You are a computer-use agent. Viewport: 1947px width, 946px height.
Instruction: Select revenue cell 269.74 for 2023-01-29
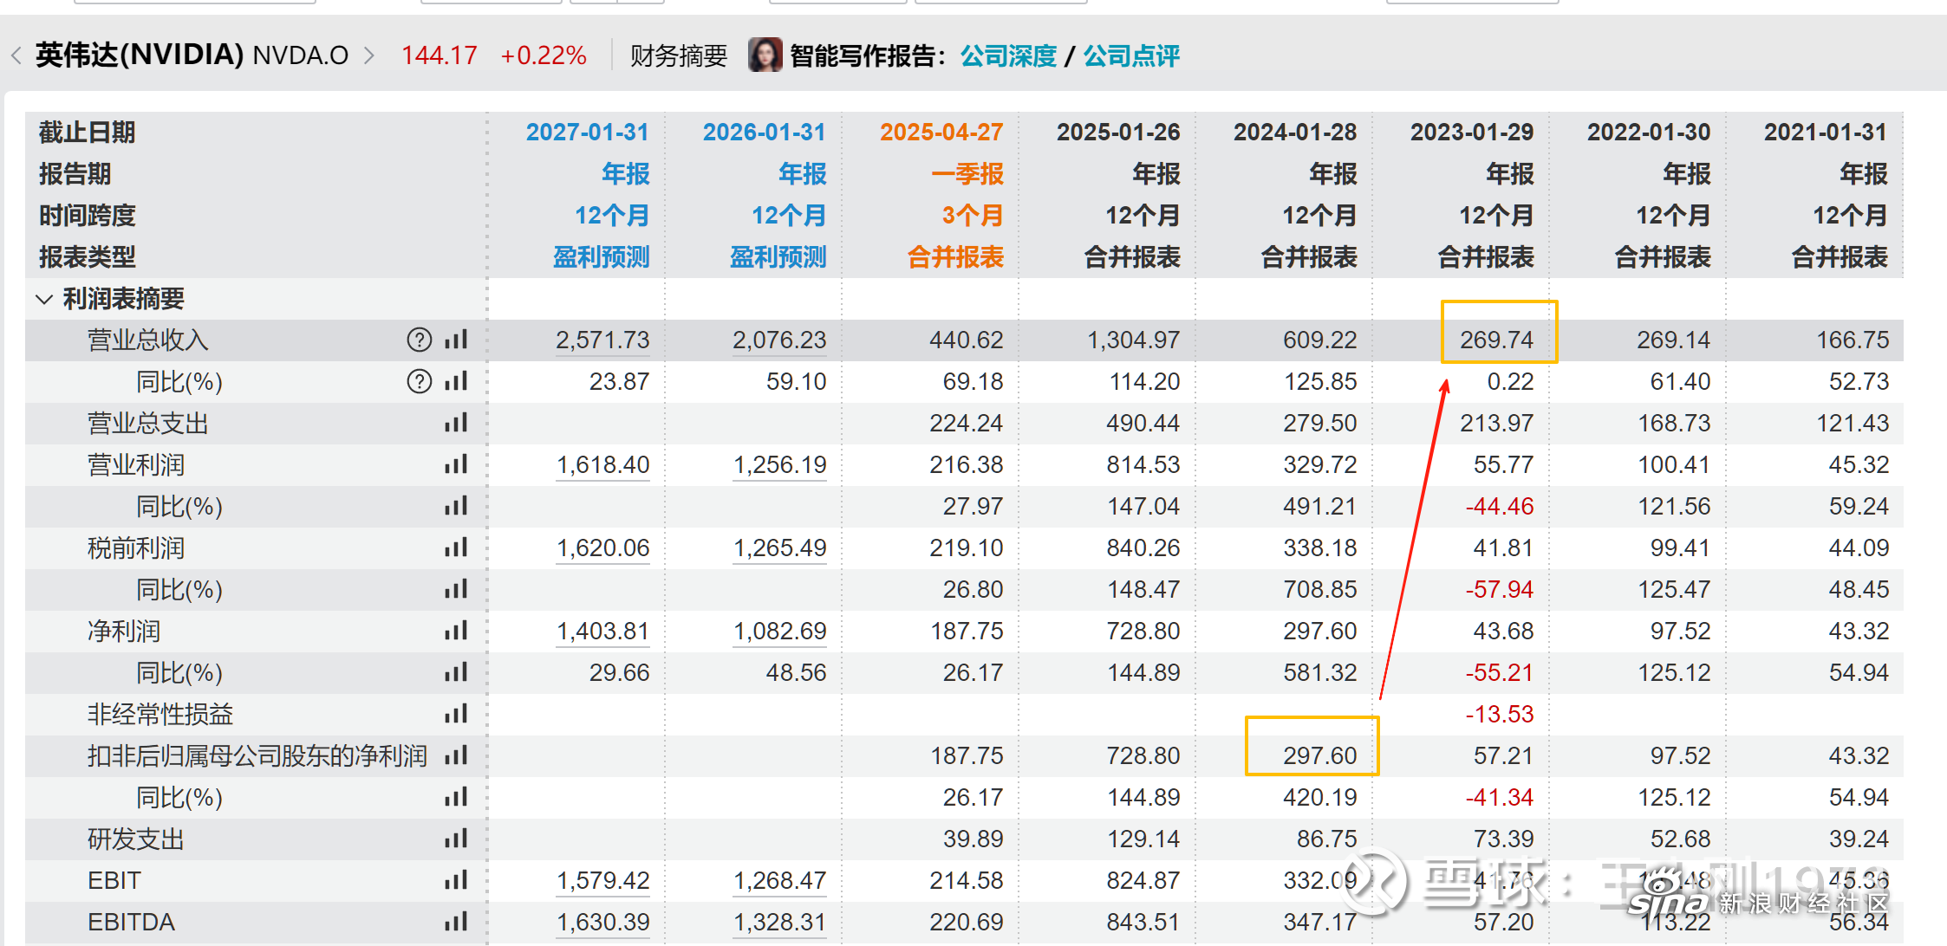[x=1497, y=340]
